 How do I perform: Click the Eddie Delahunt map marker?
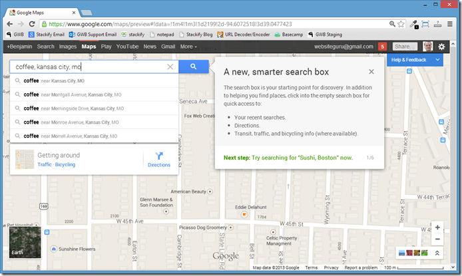click(244, 215)
